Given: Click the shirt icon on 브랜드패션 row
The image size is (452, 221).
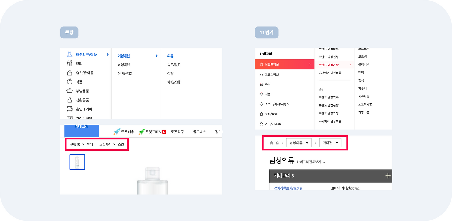Looking at the screenshot, I should click(x=261, y=64).
